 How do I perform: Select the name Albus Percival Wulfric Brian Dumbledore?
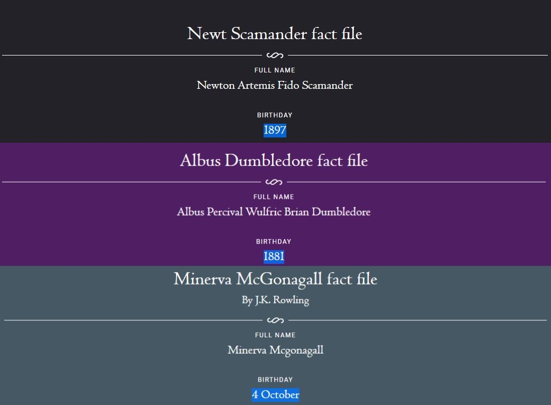[x=274, y=212]
